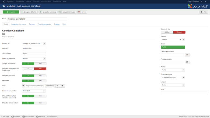Switch to the Template tab
210x118 pixels.
tap(57, 24)
